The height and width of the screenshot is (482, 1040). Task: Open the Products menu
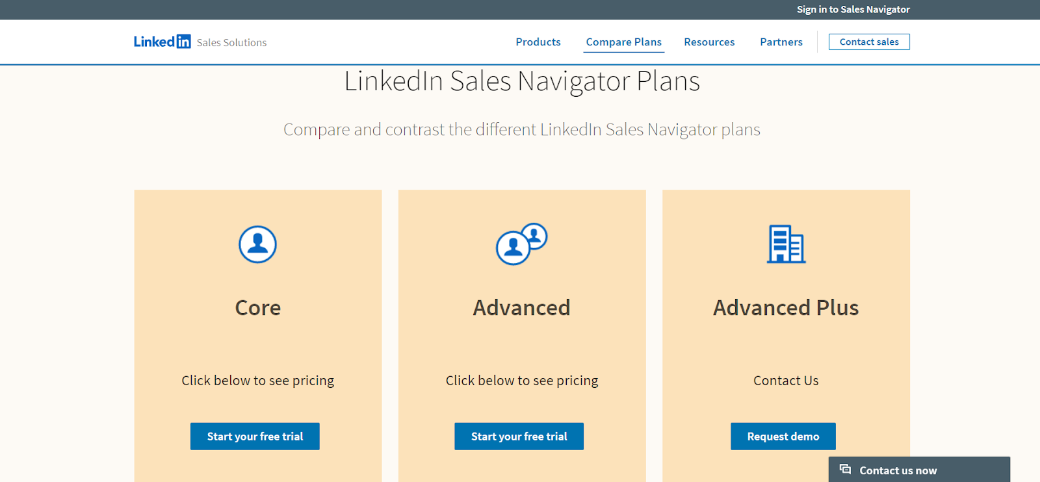[538, 42]
